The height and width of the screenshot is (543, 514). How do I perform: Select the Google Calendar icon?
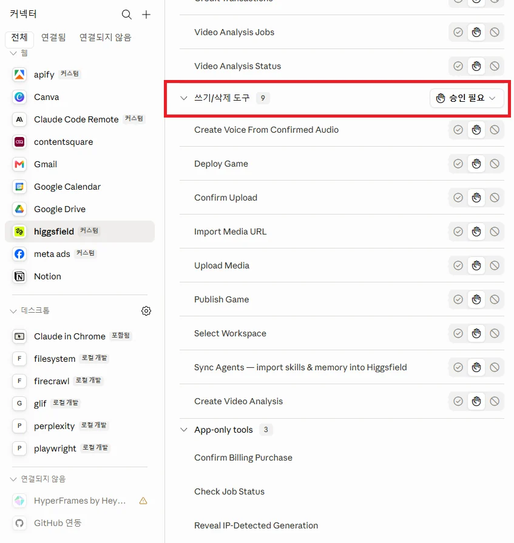click(19, 187)
